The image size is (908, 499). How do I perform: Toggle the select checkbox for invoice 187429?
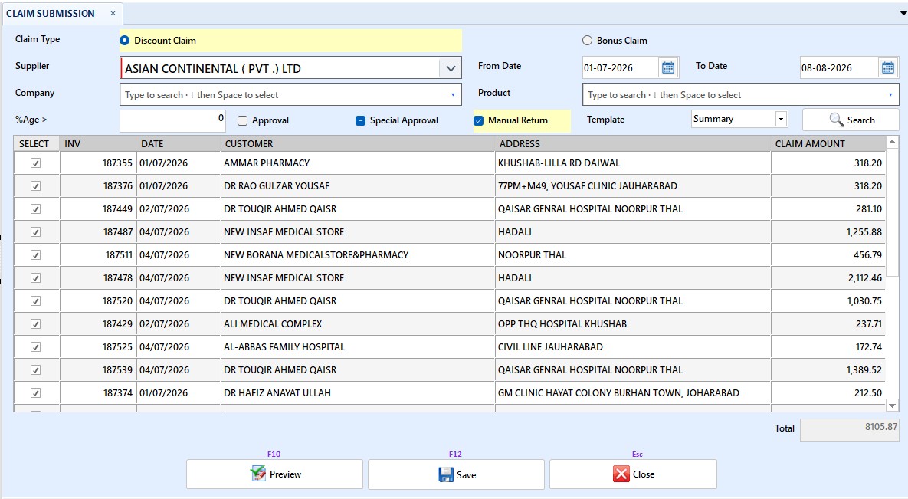tap(35, 324)
